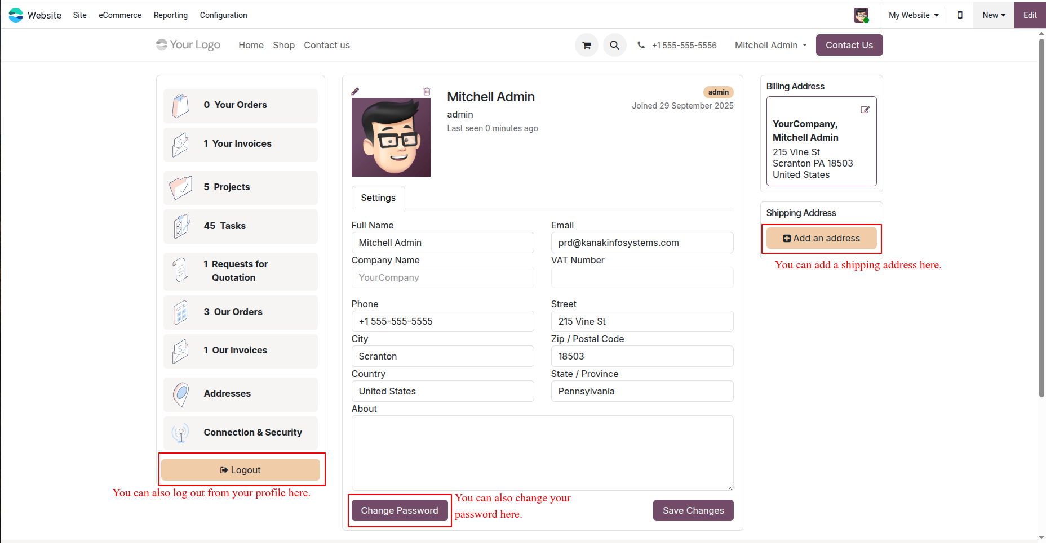Image resolution: width=1046 pixels, height=543 pixels.
Task: Expand the My Website dropdown
Action: pos(914,15)
